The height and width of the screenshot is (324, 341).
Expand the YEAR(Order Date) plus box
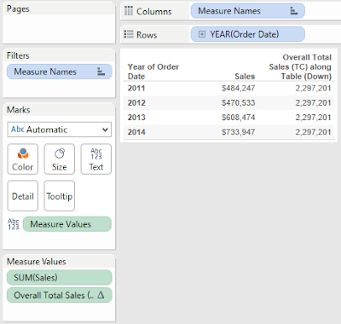pos(202,34)
